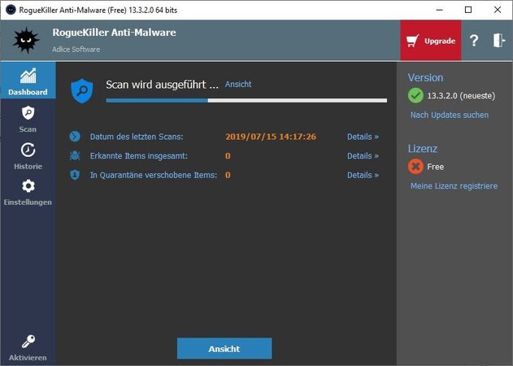This screenshot has height=366, width=513.
Task: Click the blue Ansicht button at bottom
Action: [224, 349]
